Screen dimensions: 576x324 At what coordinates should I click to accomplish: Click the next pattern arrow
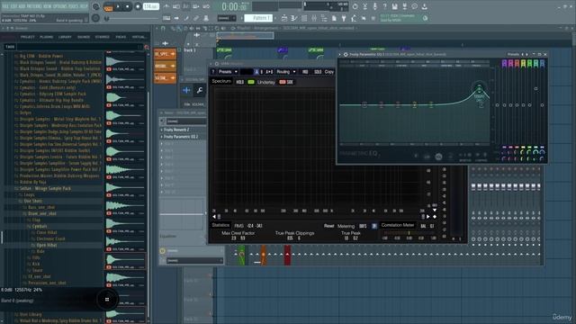click(276, 18)
